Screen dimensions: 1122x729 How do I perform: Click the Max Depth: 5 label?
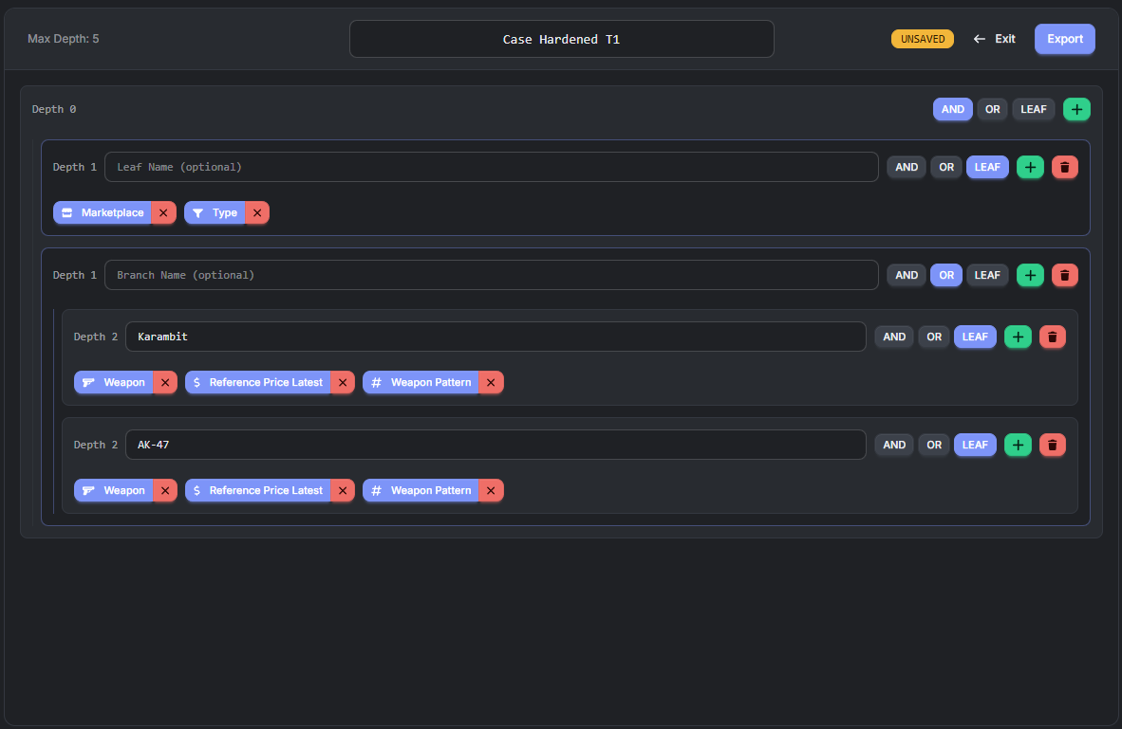(x=63, y=39)
